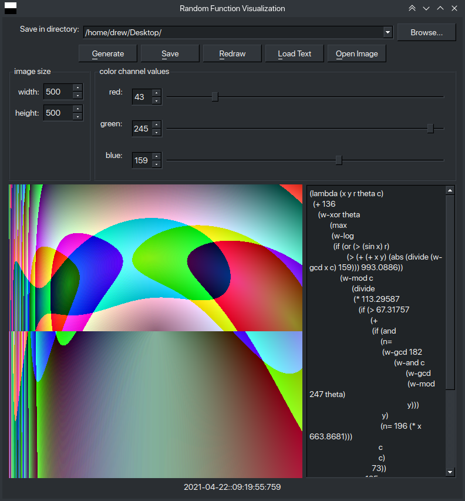The height and width of the screenshot is (501, 465).
Task: Click the generated function image preview
Action: tap(156, 331)
